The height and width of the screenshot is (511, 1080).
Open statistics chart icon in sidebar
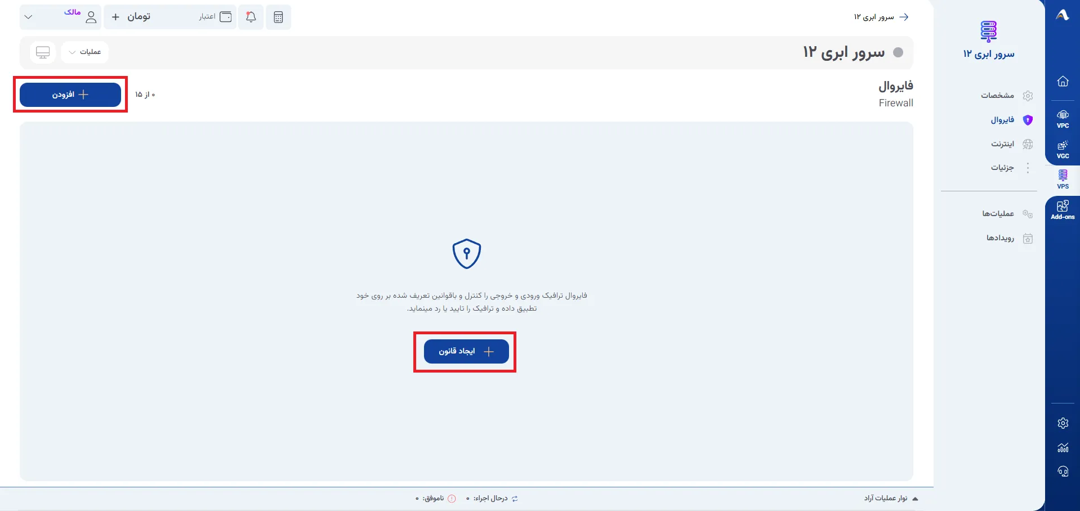[x=1063, y=447]
